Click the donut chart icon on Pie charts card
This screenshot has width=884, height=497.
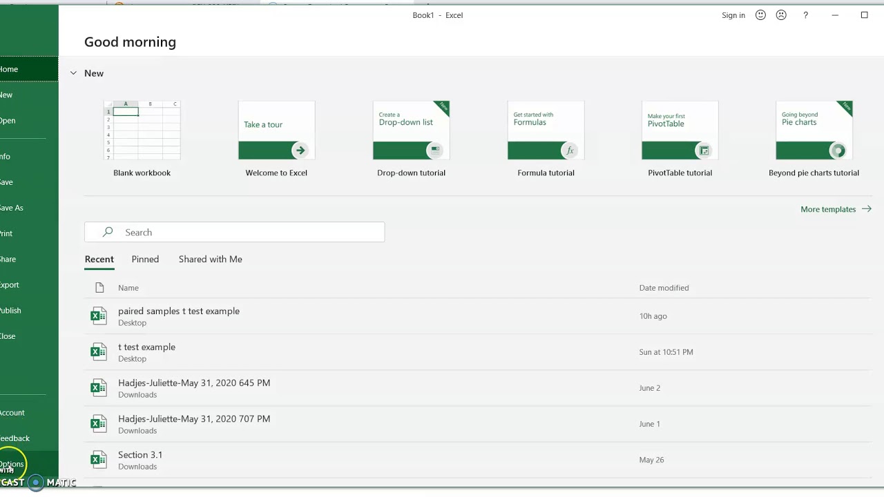pyautogui.click(x=838, y=150)
